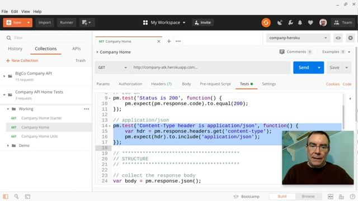Open the Send button dropdown arrow
Viewport: 358px width, 201px height.
click(319, 68)
